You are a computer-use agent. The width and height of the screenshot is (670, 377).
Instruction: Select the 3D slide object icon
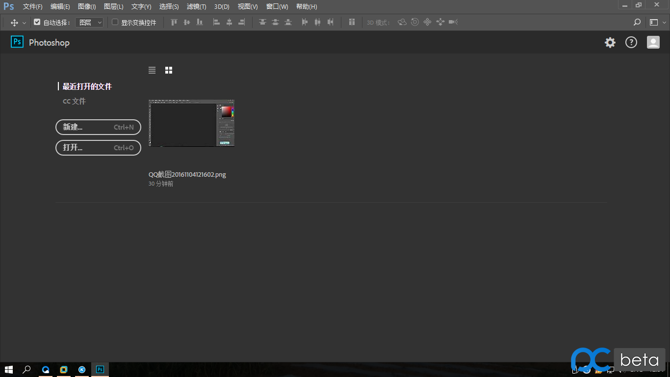click(x=440, y=22)
